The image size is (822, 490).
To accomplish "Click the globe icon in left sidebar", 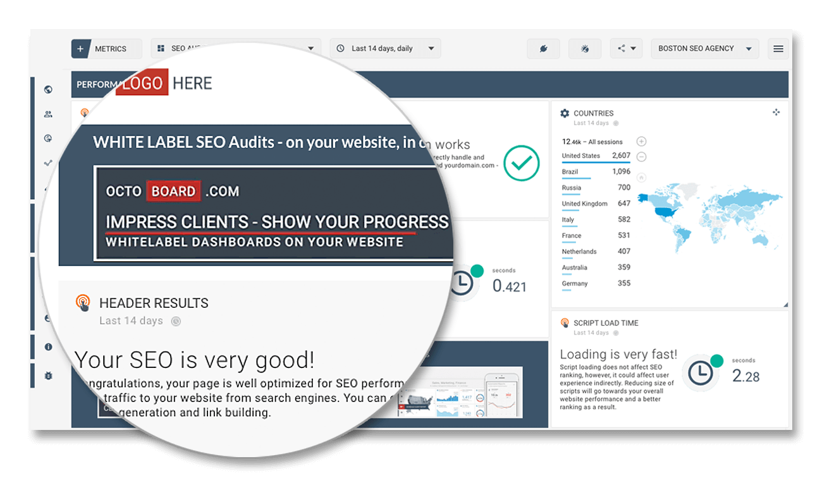I will pyautogui.click(x=48, y=90).
